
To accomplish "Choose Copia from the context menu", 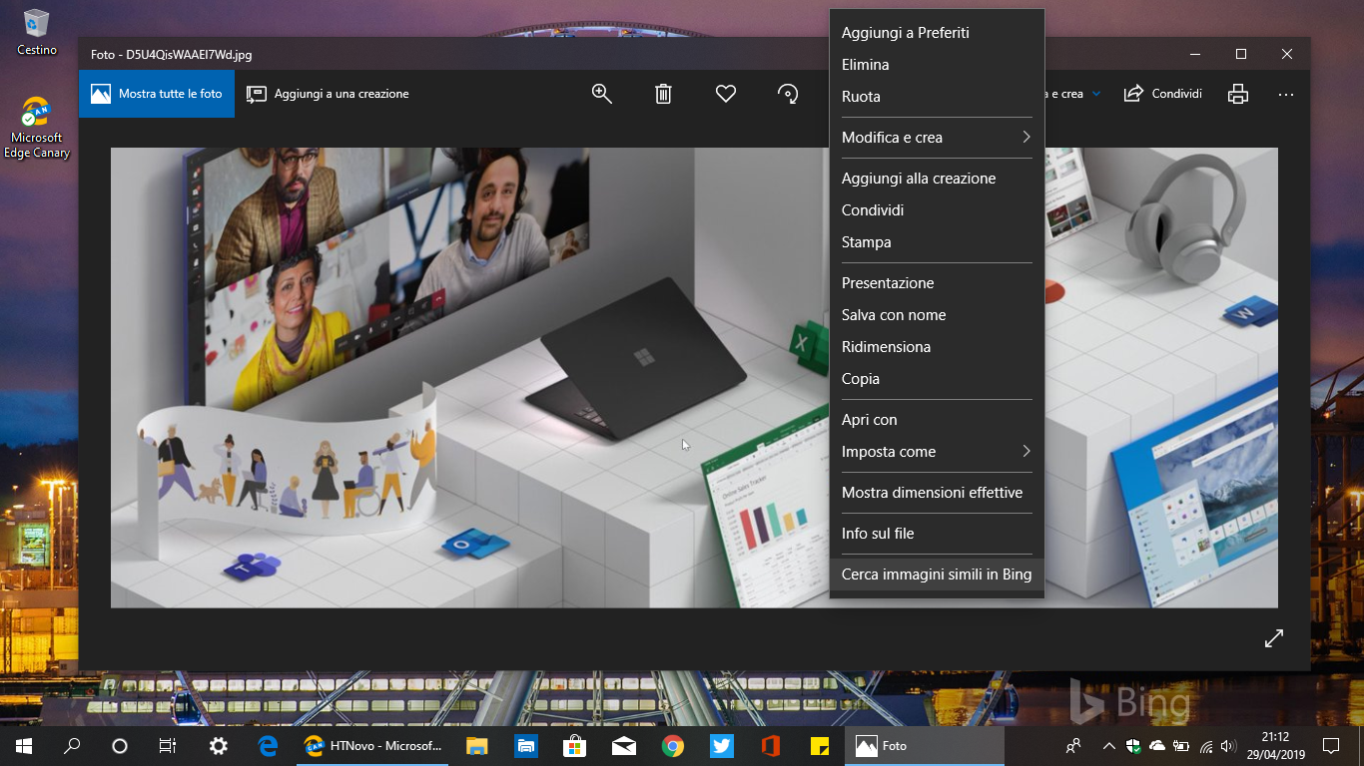I will click(x=937, y=379).
